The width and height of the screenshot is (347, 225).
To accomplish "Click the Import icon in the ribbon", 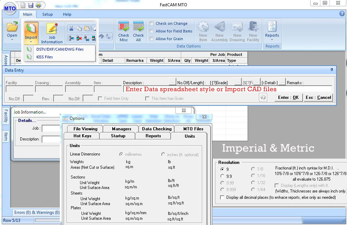I will [31, 28].
